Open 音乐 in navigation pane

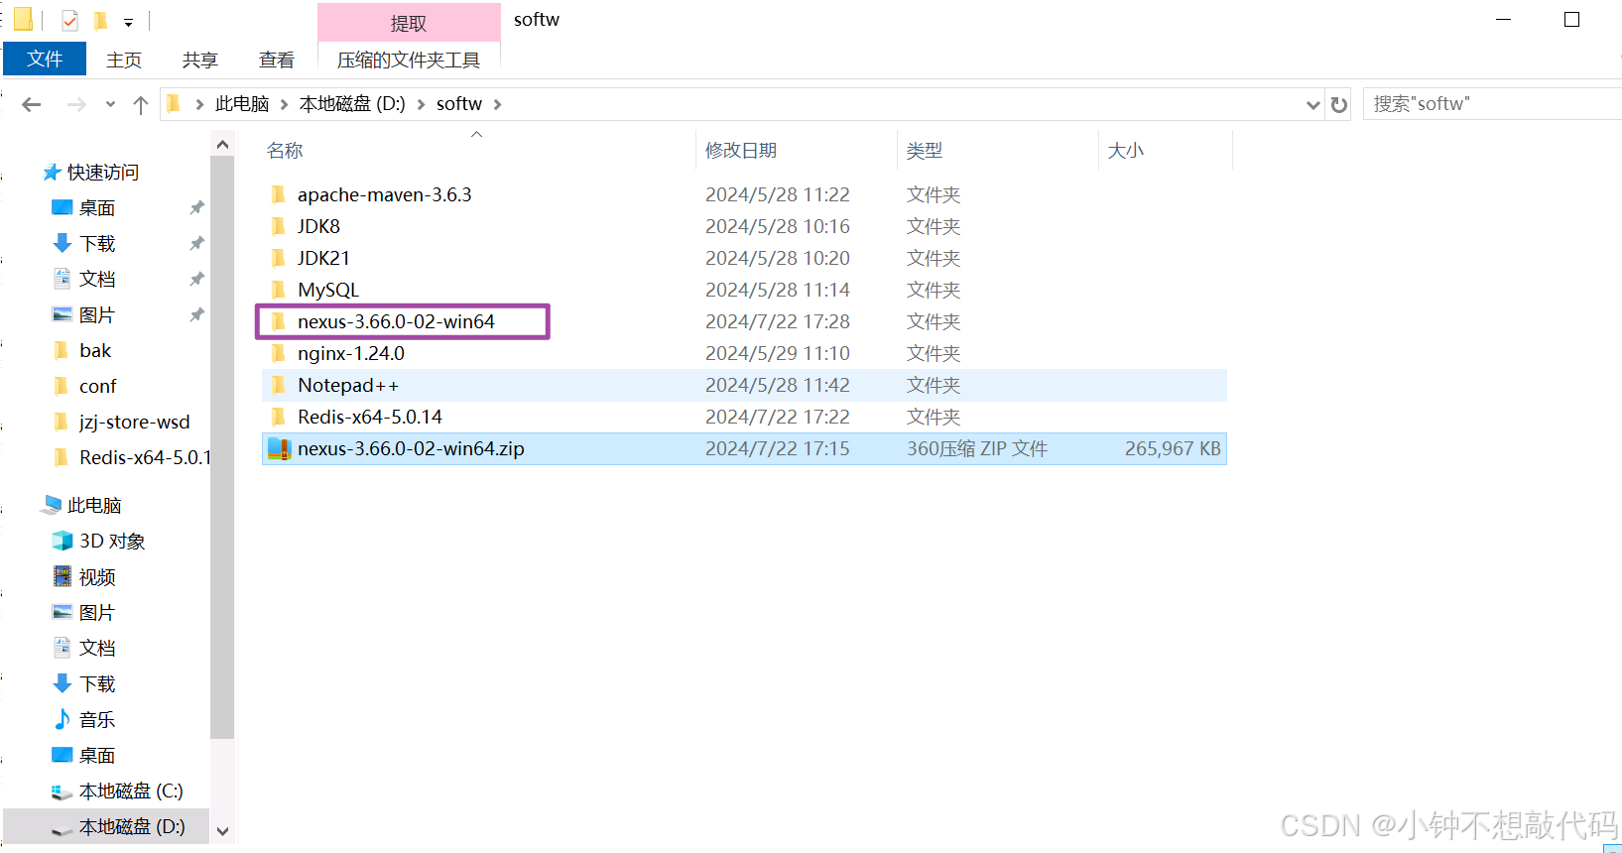point(97,720)
